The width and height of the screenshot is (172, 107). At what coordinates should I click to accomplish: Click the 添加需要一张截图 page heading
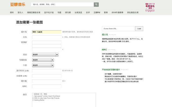pos(29,22)
